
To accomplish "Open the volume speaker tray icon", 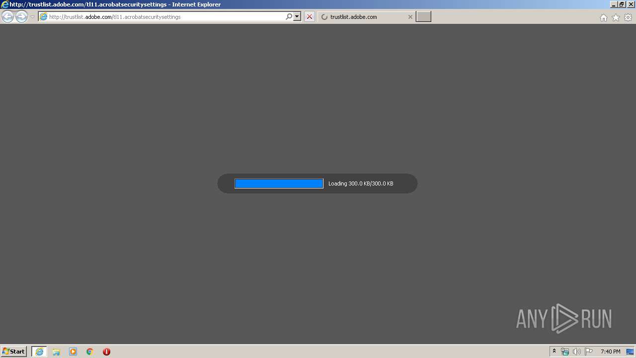I will point(577,352).
